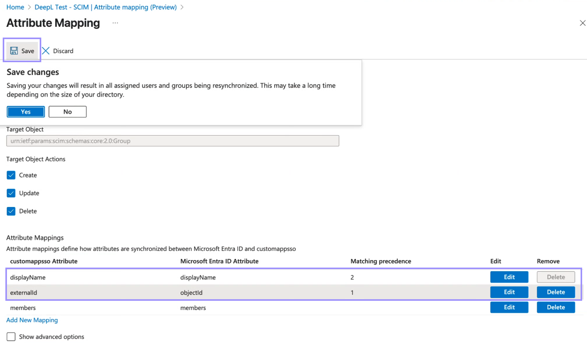Click customappsso Attribute column header
Viewport: 587px width, 348px height.
click(44, 261)
